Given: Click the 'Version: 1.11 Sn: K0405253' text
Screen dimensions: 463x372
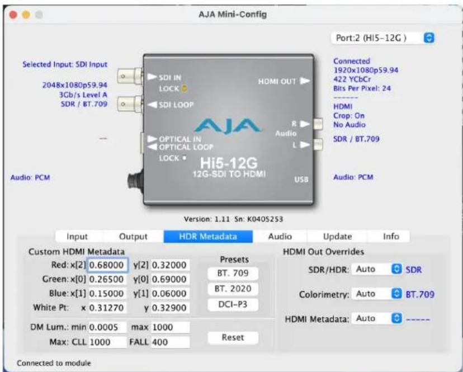Looking at the screenshot, I should coord(233,219).
